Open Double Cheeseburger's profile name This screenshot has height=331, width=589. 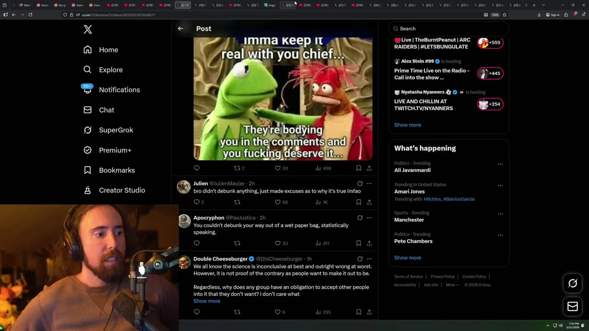(220, 259)
